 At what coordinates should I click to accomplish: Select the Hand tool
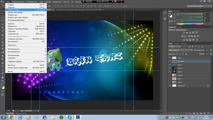[x=2, y=77]
